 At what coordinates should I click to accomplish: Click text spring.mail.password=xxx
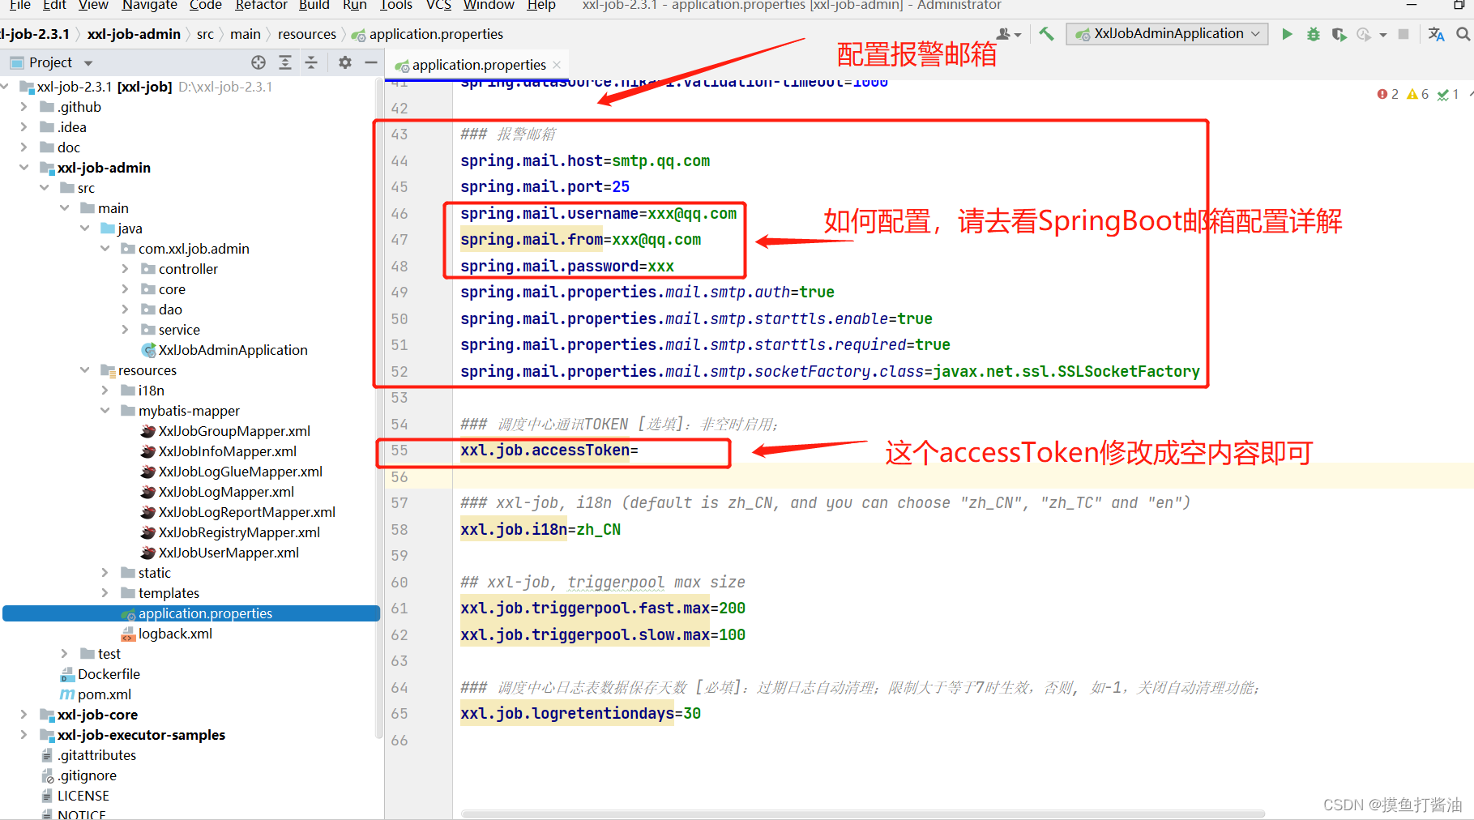567,267
